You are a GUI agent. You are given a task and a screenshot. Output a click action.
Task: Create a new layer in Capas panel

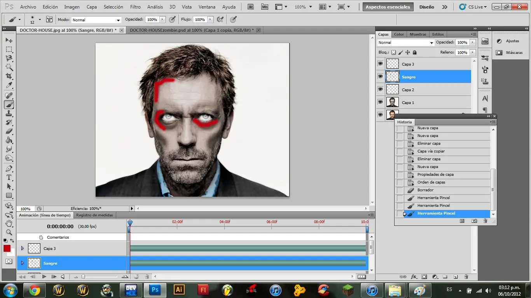point(456,277)
